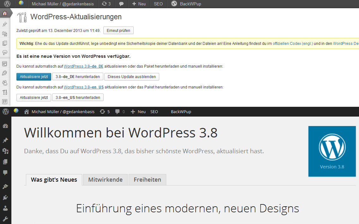Open Comments bubble icon in the lower dark sidebar
This screenshot has width=359, height=224.
(x=5, y=173)
